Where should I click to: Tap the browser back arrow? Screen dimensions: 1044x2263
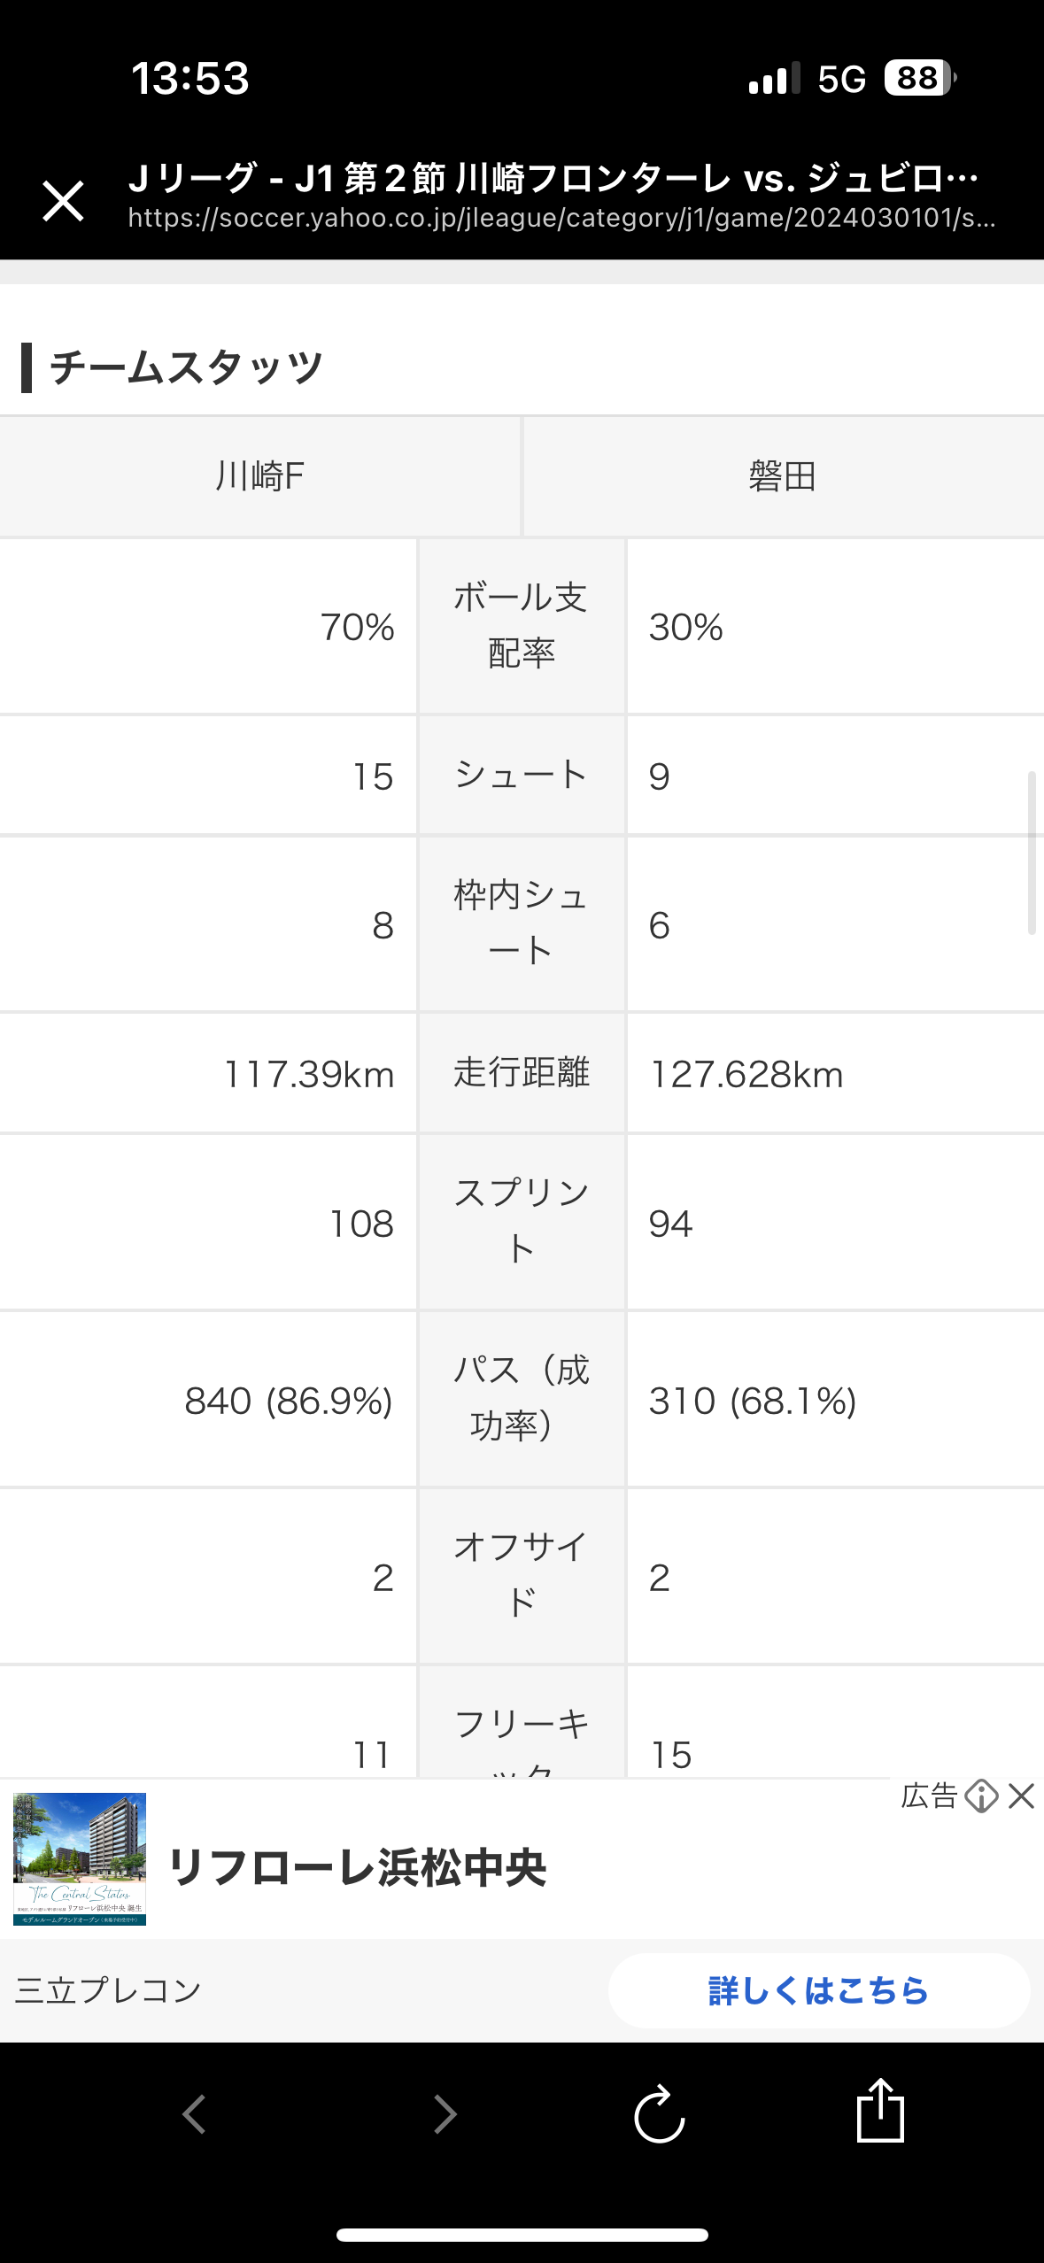pyautogui.click(x=194, y=2114)
